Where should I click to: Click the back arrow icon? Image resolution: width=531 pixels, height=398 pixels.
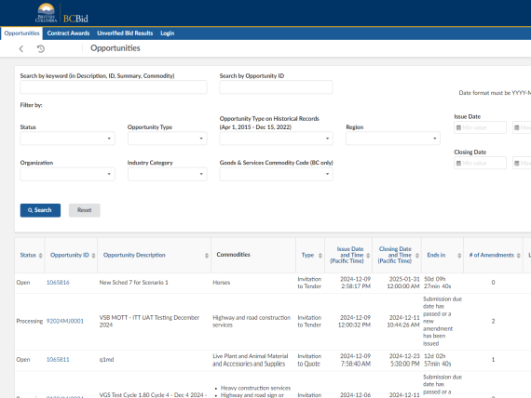pyautogui.click(x=21, y=48)
